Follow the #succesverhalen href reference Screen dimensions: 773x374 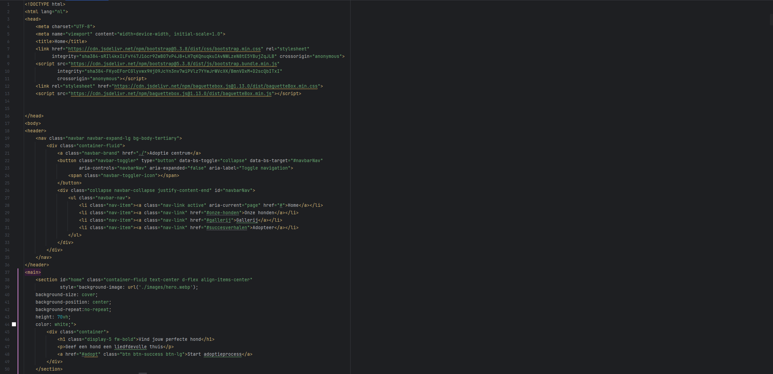click(x=227, y=228)
